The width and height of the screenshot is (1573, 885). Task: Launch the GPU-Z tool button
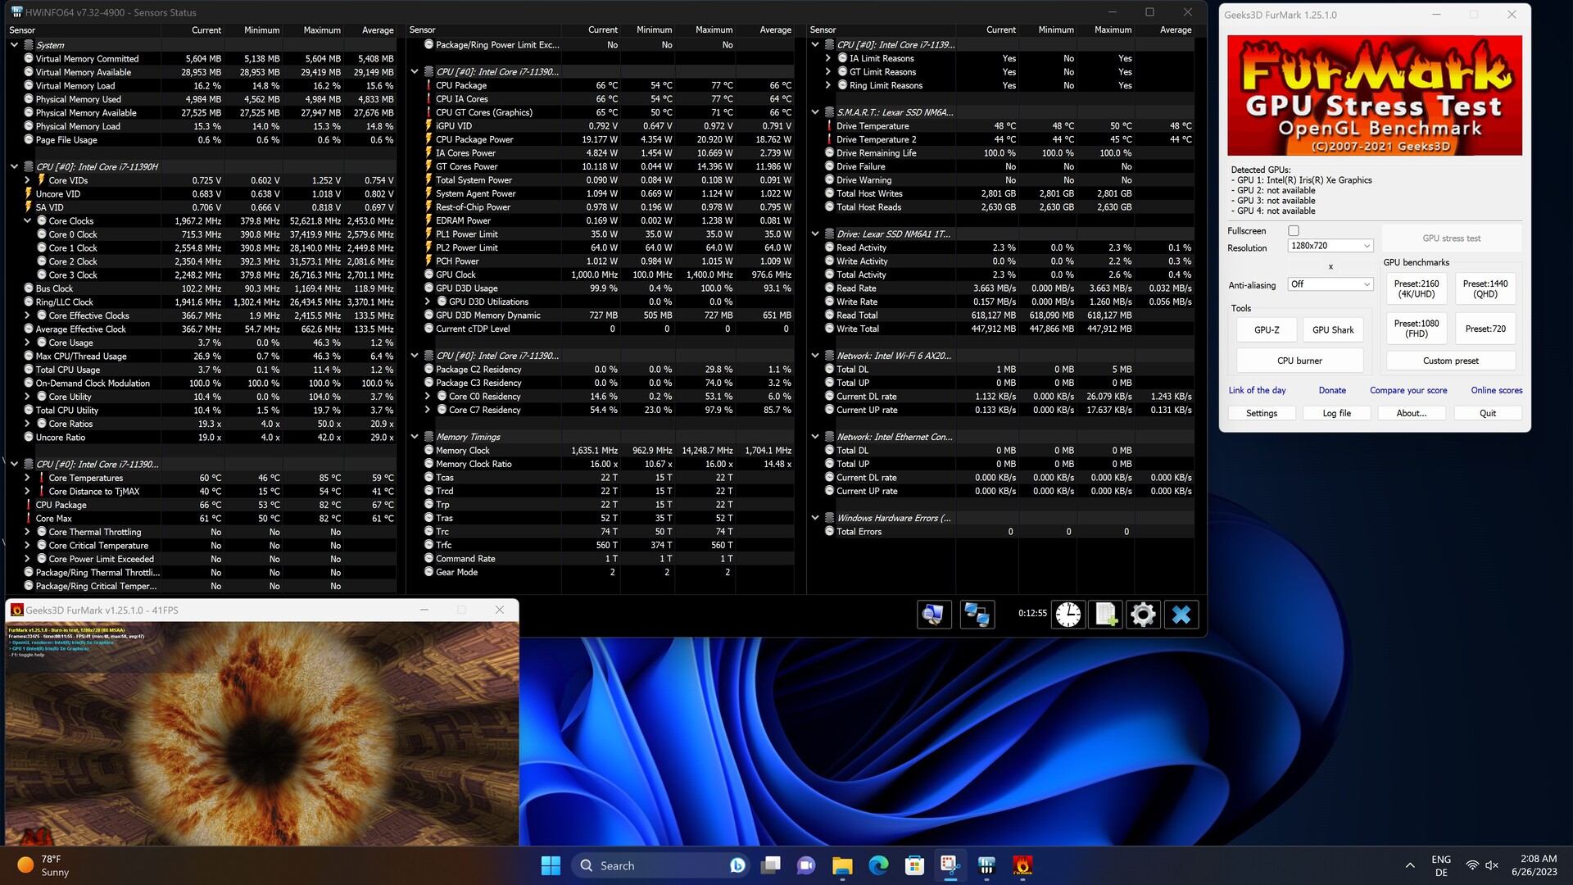1267,330
